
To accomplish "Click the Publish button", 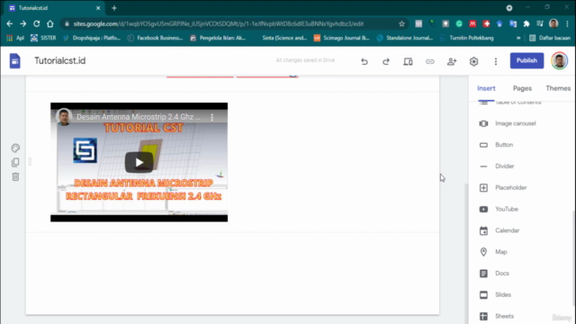I will point(526,60).
